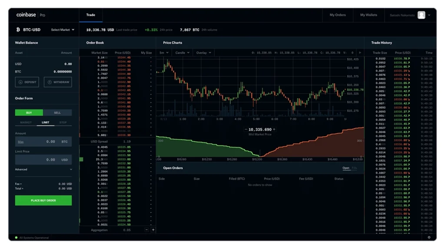Viewport: 445px width, 250px height.
Task: Click the All Systems Operational status indicator
Action: click(x=32, y=238)
